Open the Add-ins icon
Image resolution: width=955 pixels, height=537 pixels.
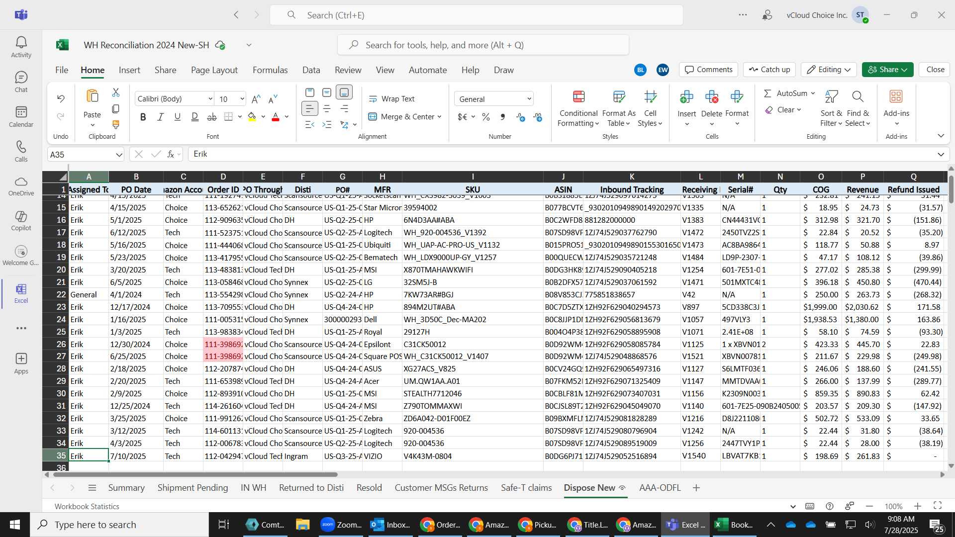(896, 96)
